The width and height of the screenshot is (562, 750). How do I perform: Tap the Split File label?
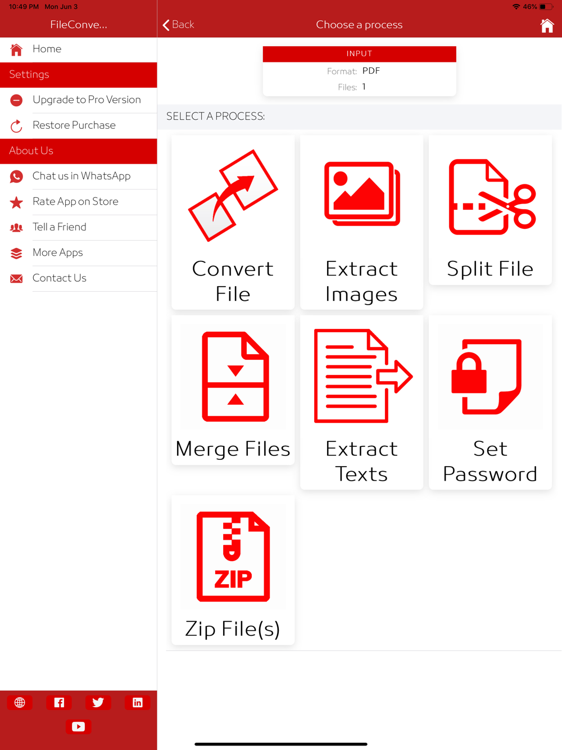click(x=490, y=269)
